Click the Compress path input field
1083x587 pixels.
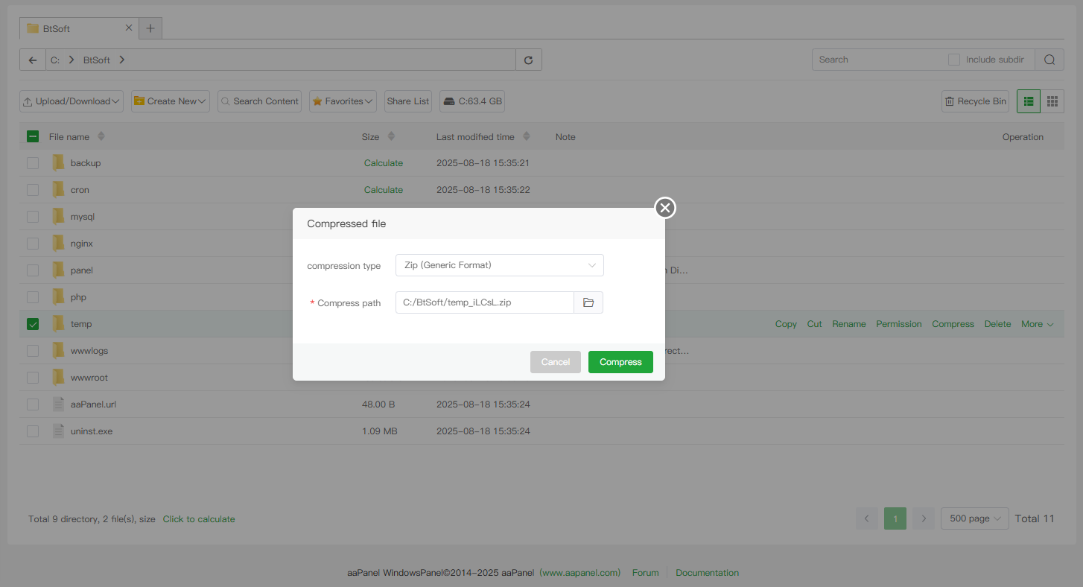(x=484, y=302)
